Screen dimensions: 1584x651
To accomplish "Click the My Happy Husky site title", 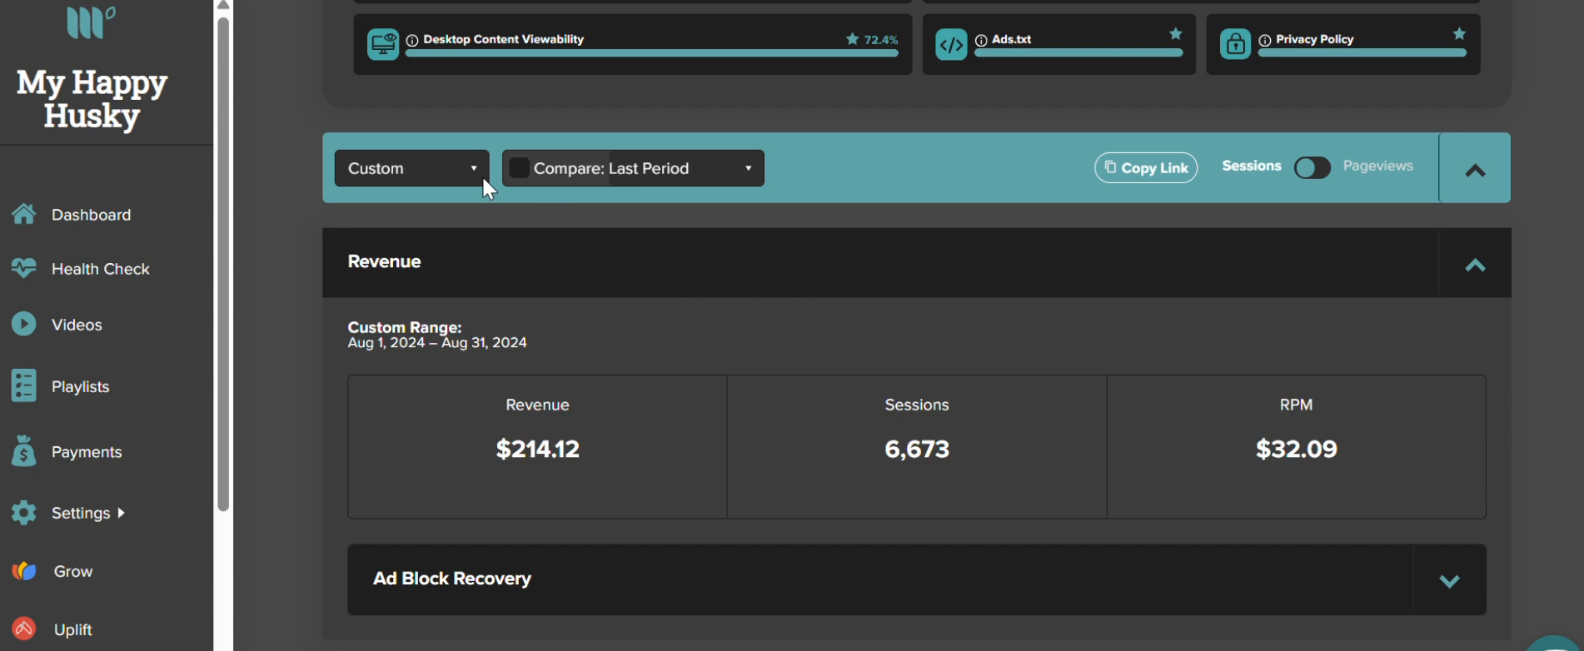I will tap(92, 99).
